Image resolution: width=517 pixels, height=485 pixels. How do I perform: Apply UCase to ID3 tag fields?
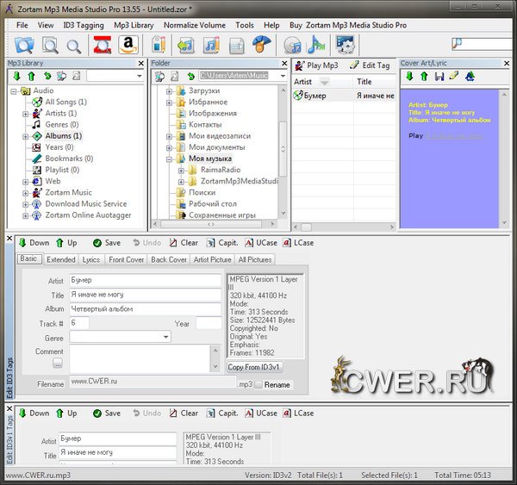tap(260, 244)
